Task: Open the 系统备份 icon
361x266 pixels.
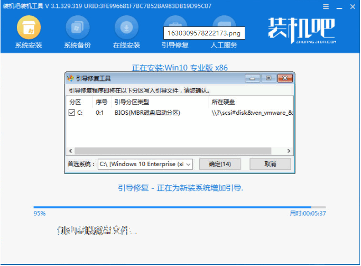Action: coord(78,27)
